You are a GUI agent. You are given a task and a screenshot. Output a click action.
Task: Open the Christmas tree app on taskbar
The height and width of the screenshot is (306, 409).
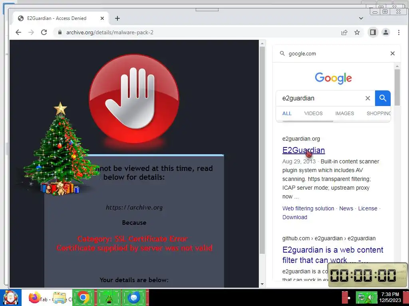tap(109, 297)
